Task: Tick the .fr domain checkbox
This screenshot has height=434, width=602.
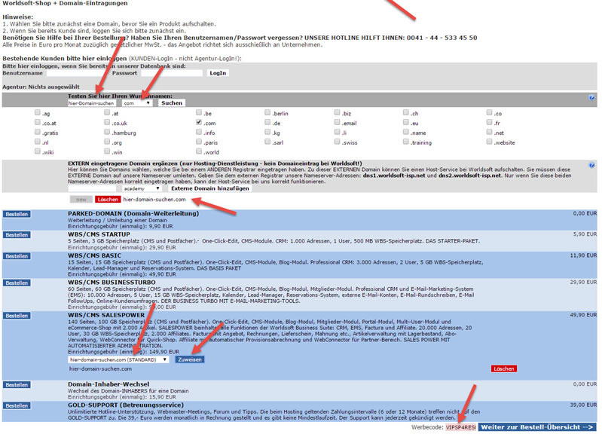Action: 489,122
